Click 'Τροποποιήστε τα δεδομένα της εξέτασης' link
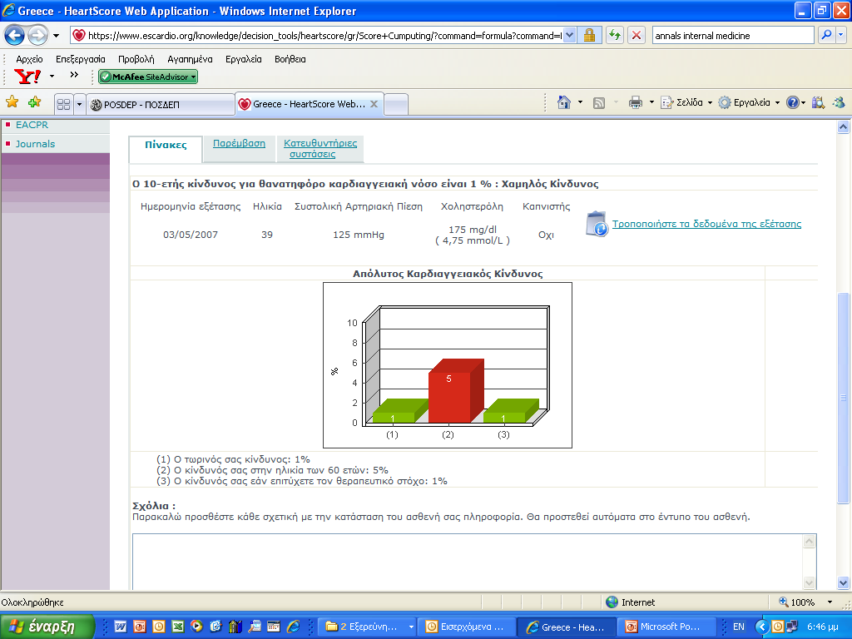 pyautogui.click(x=706, y=224)
